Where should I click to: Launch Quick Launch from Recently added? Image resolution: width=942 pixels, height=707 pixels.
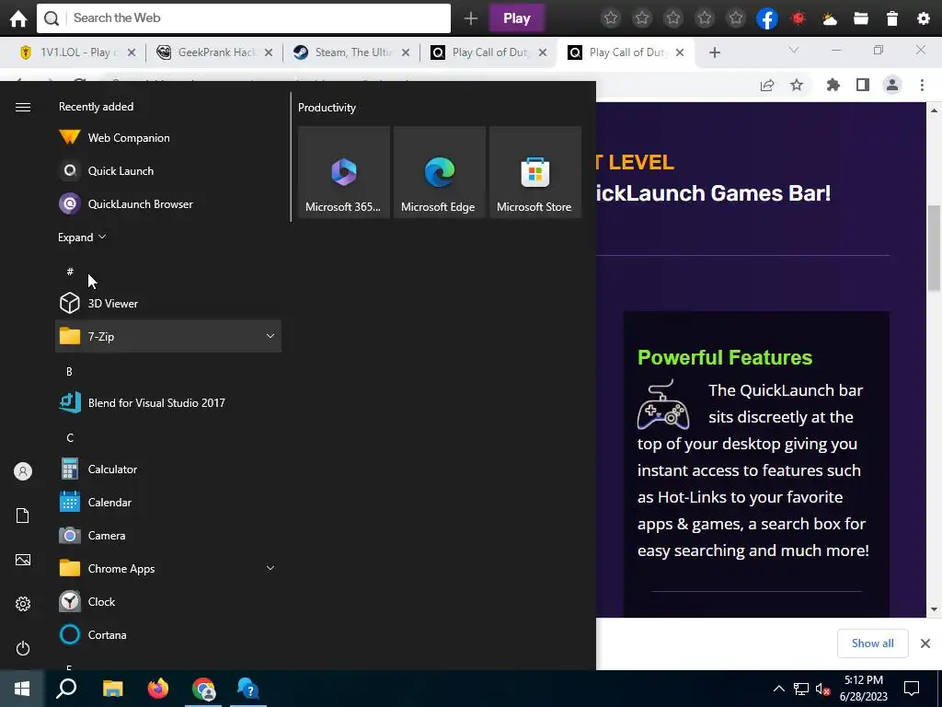pyautogui.click(x=169, y=170)
